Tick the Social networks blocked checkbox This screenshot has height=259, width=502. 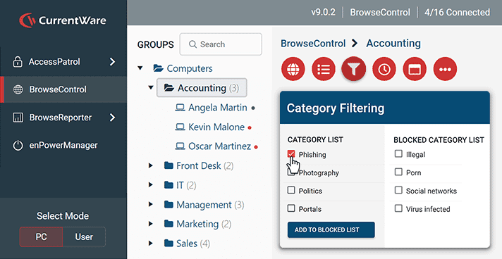398,190
